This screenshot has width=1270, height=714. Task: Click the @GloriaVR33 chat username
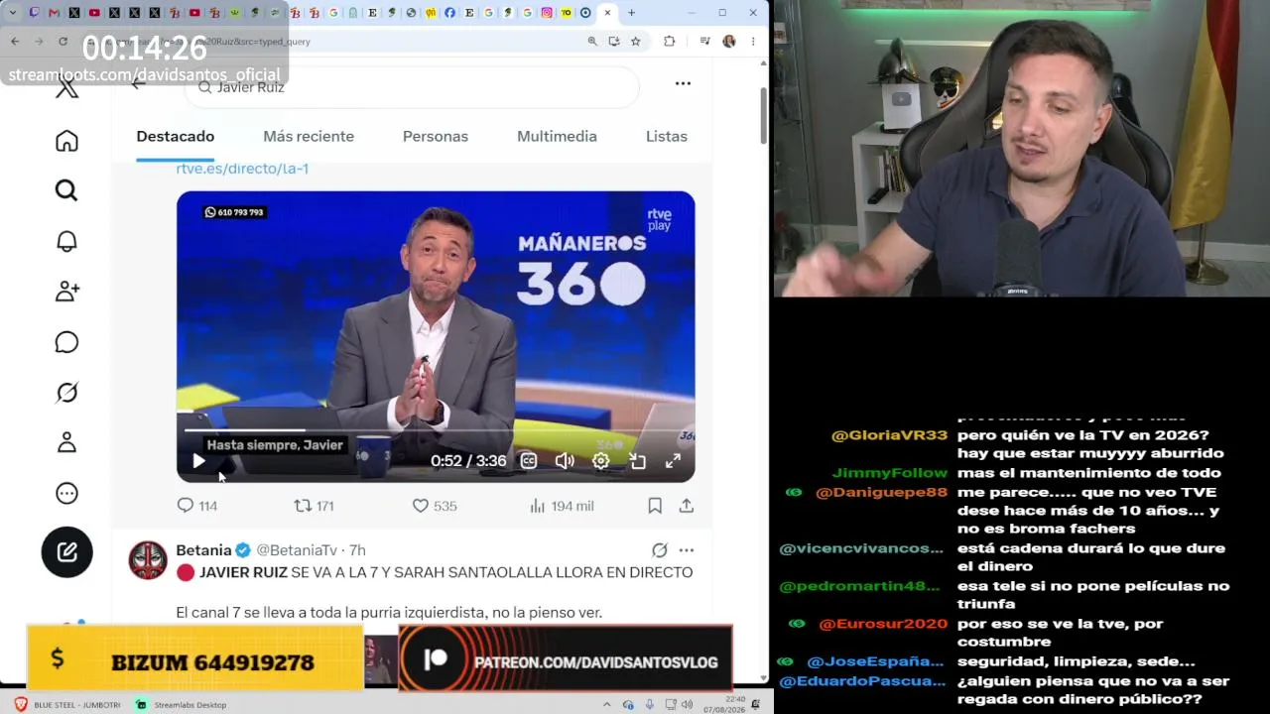(889, 435)
